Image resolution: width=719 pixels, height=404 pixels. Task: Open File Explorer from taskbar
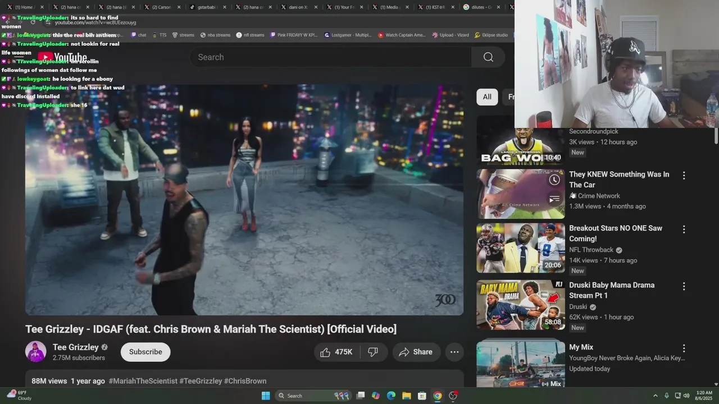point(406,396)
